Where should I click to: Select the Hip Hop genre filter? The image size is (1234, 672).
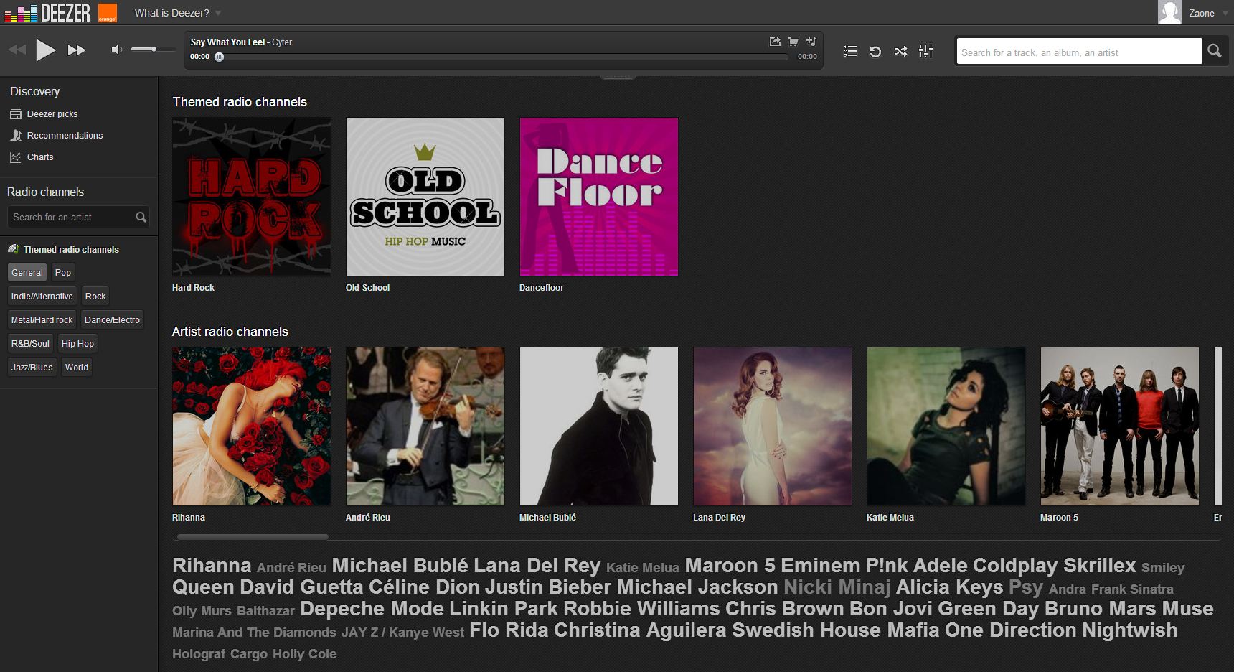[x=77, y=343]
